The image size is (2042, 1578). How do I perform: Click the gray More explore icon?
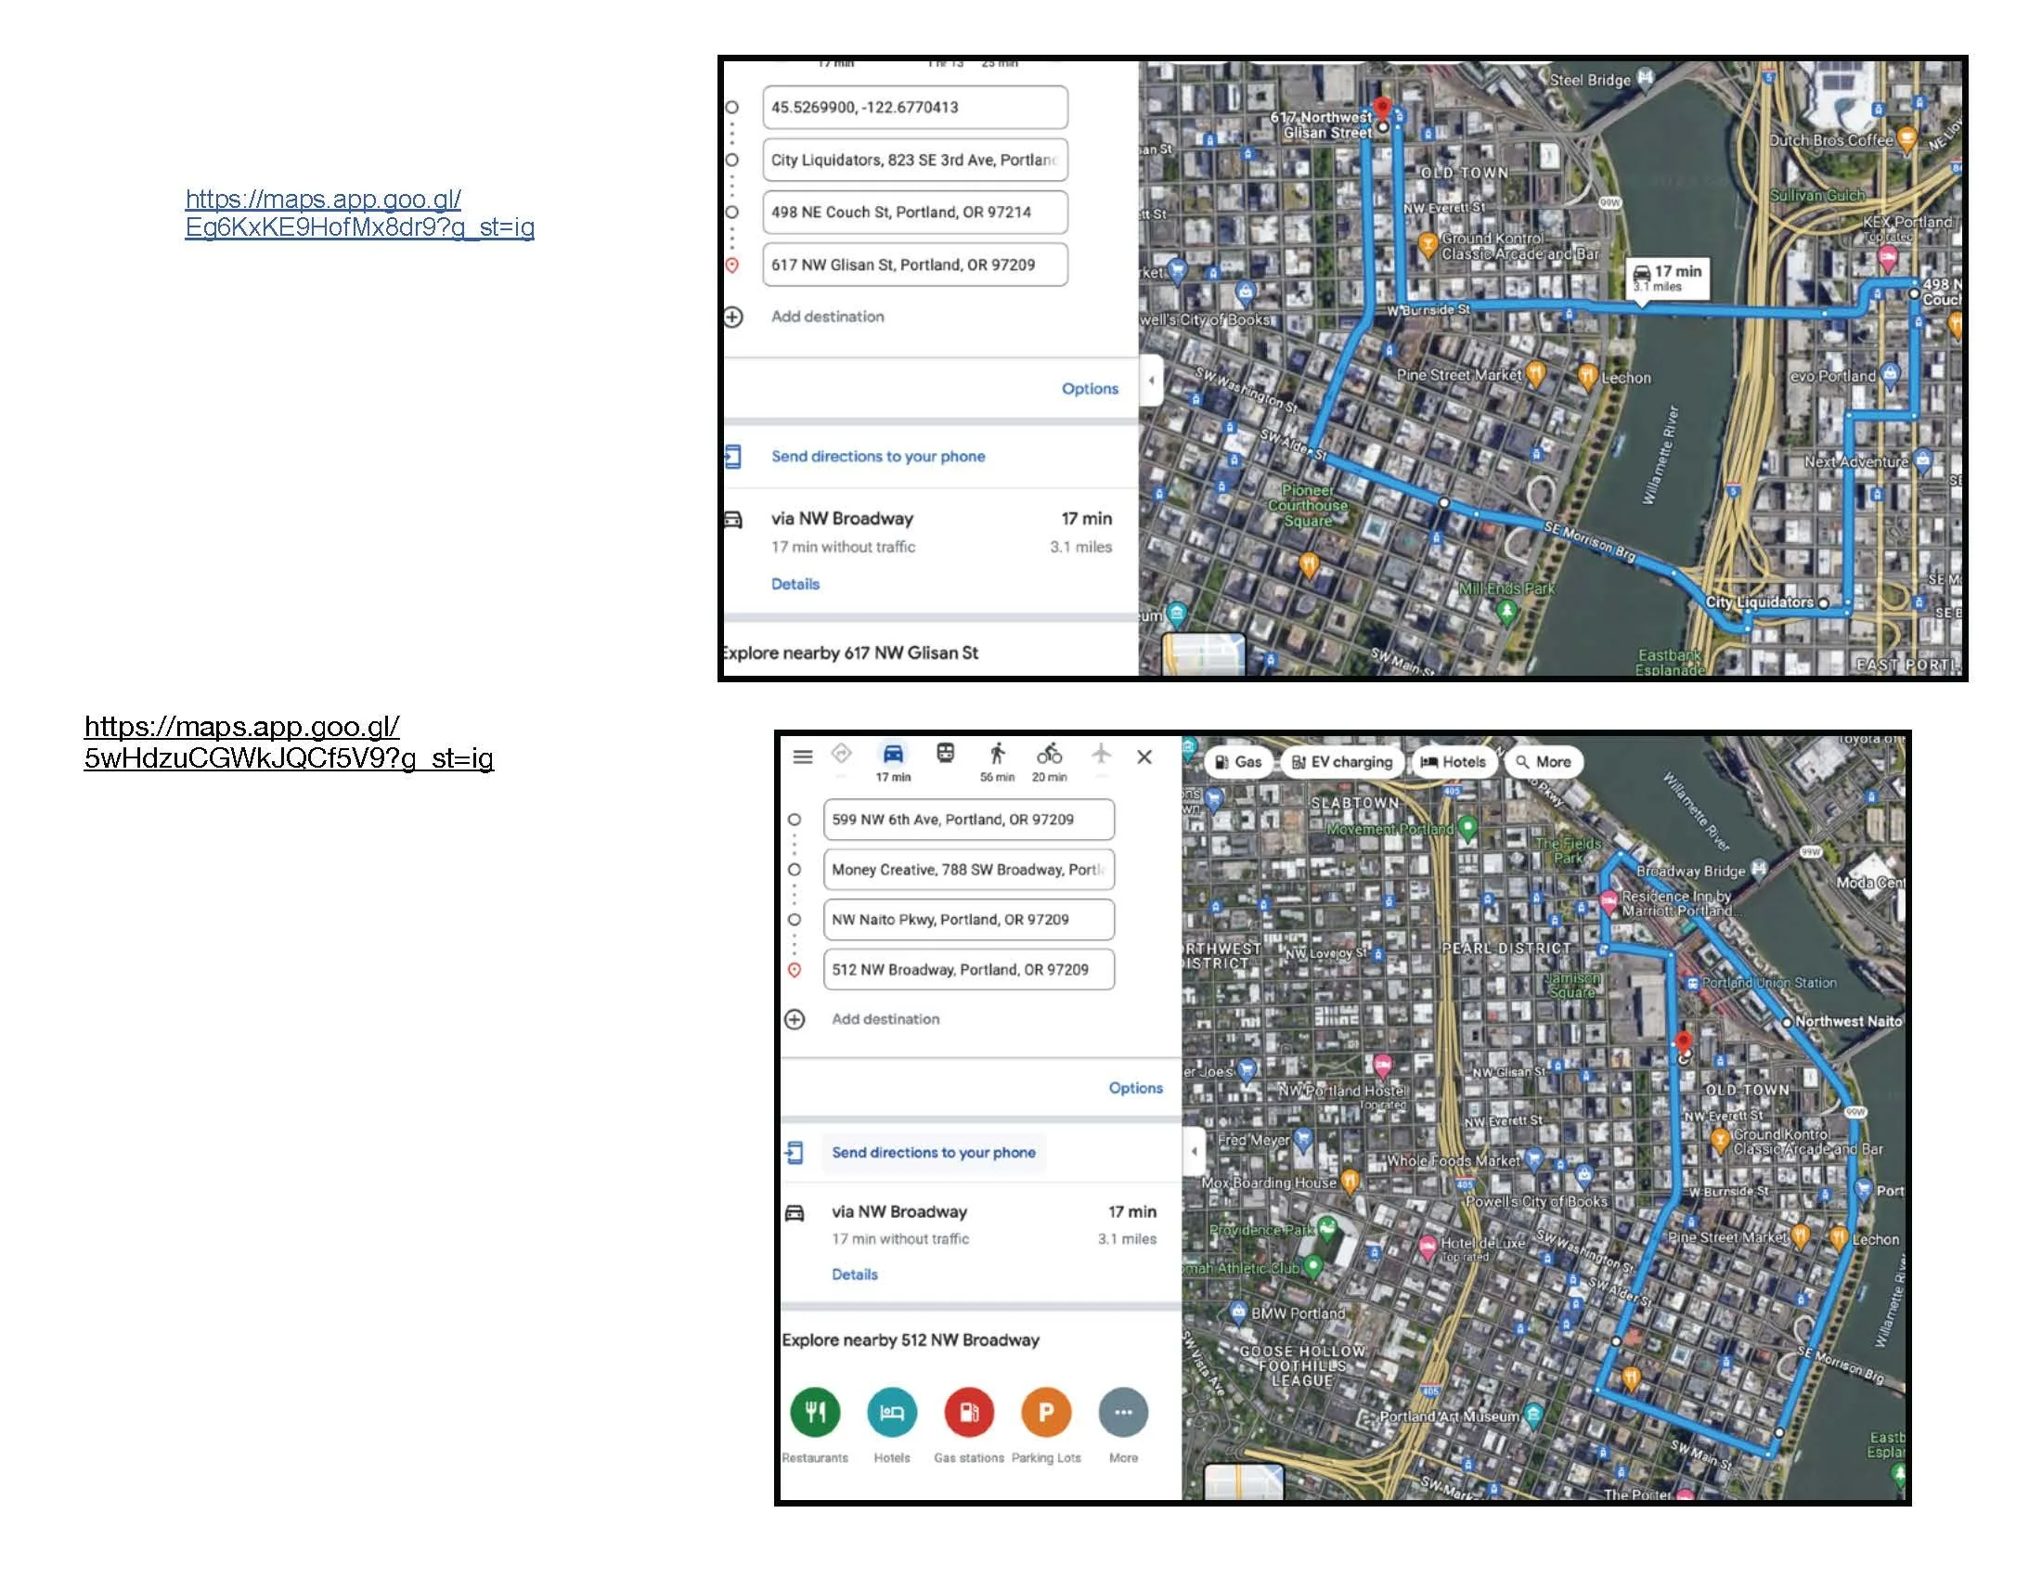(1124, 1413)
